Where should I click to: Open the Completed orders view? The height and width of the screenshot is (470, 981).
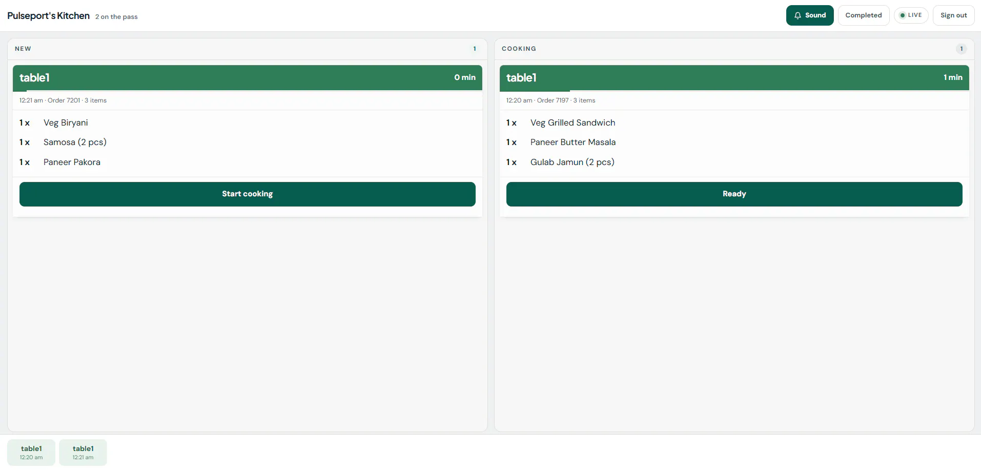point(864,15)
